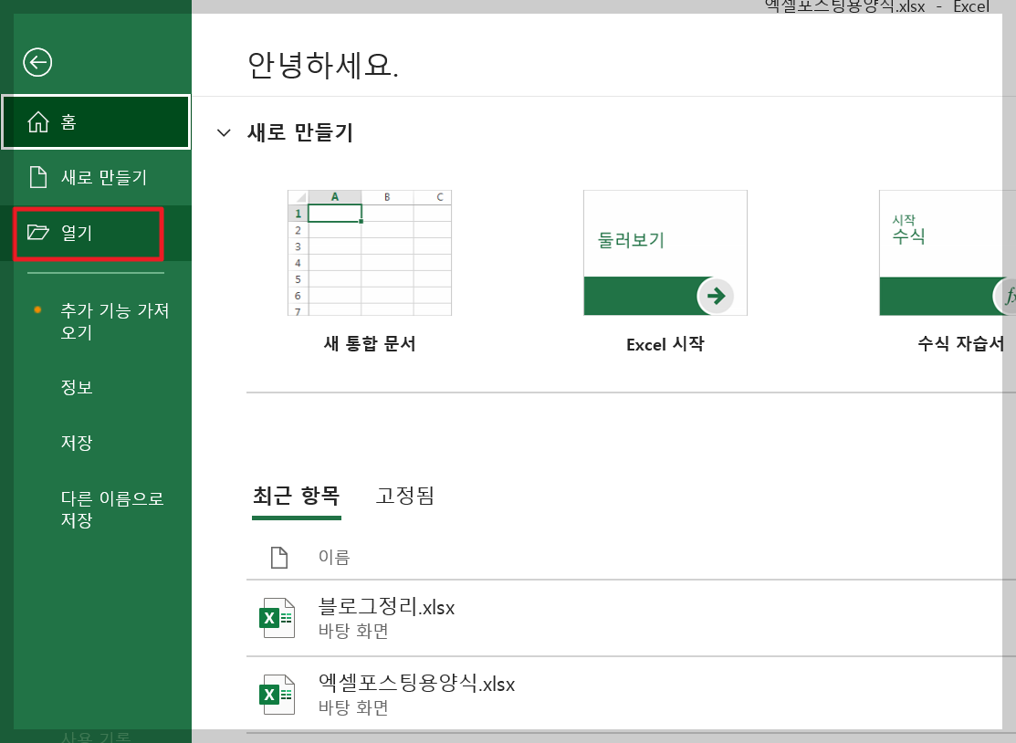The width and height of the screenshot is (1016, 743).
Task: Click the new document icon beside 새로 만들기
Action: (x=37, y=177)
